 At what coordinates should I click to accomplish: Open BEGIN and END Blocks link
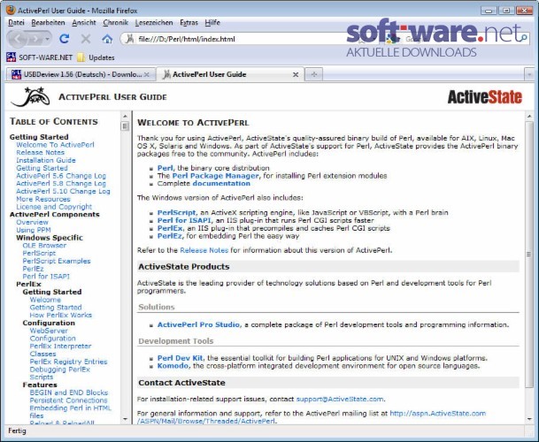pyautogui.click(x=69, y=392)
